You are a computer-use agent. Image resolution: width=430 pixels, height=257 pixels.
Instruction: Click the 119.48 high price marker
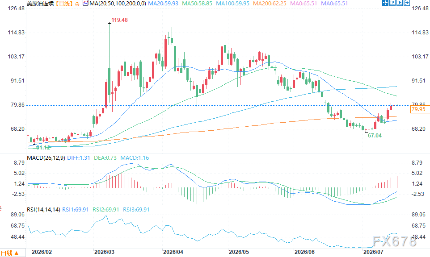119,20
